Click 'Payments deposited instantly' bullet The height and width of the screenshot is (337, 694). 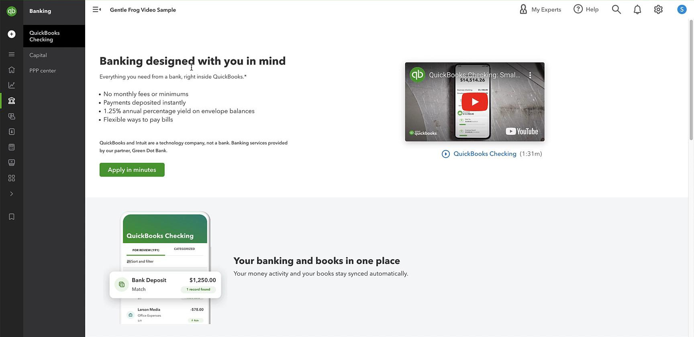click(x=145, y=103)
